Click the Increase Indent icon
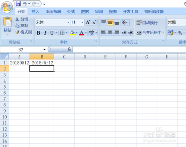Screen dimensions: 186x147 coord(131,33)
